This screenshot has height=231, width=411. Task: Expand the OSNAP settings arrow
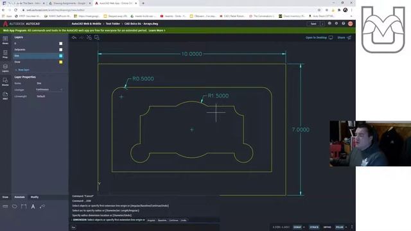304,227
